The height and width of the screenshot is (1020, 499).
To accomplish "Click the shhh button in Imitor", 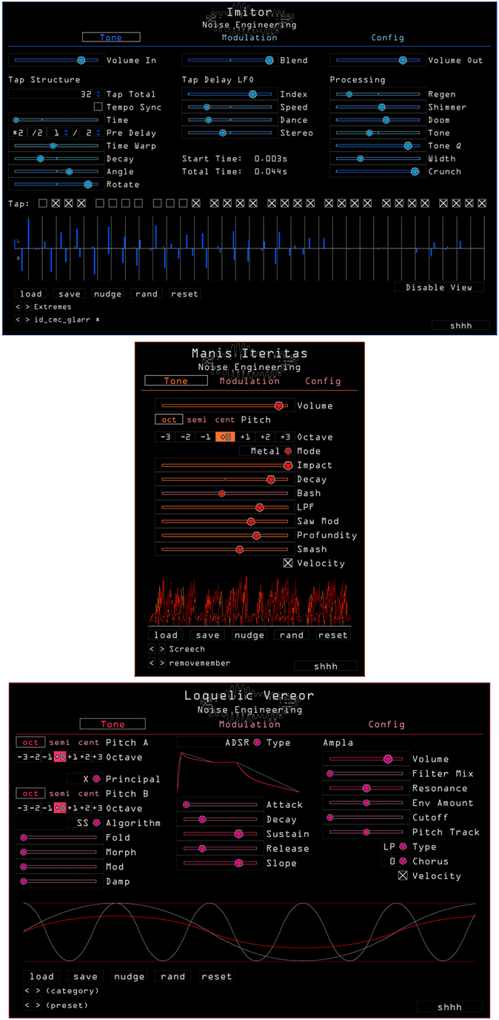I will pos(461,325).
